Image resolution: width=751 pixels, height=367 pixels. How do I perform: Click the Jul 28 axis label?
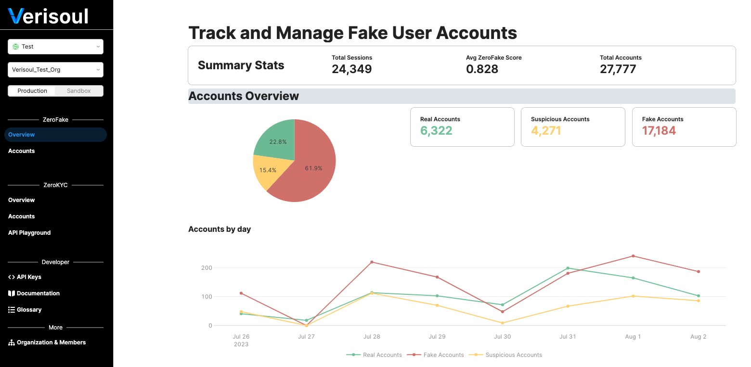[372, 337]
